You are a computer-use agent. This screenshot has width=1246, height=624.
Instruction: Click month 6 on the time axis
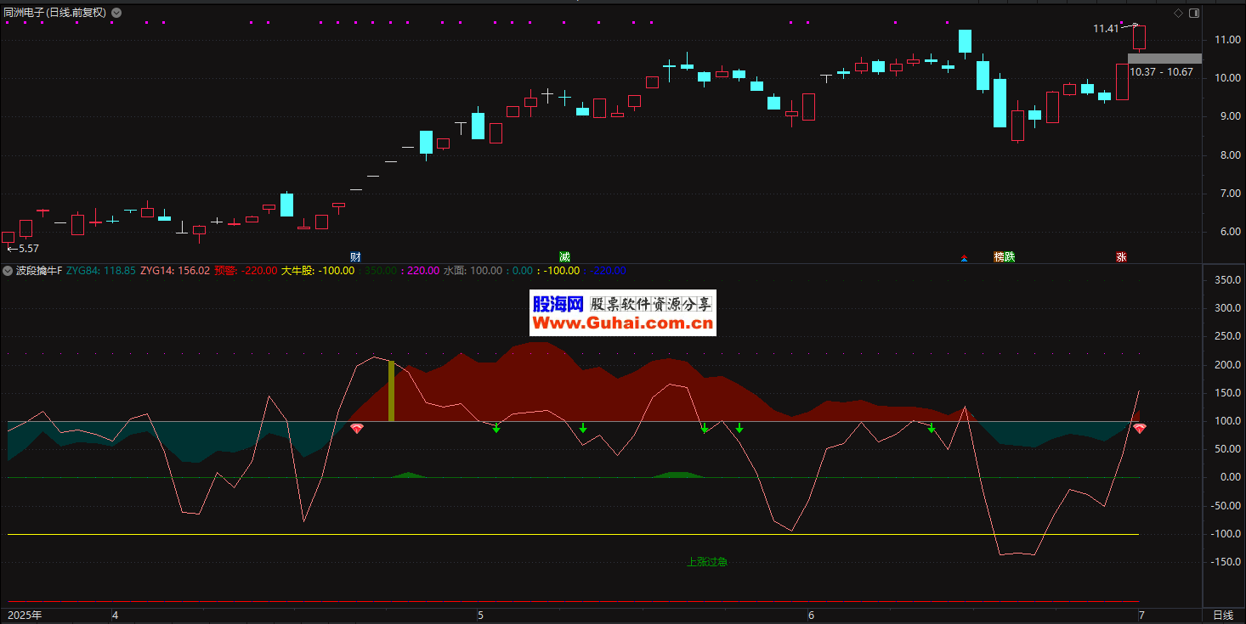[811, 616]
